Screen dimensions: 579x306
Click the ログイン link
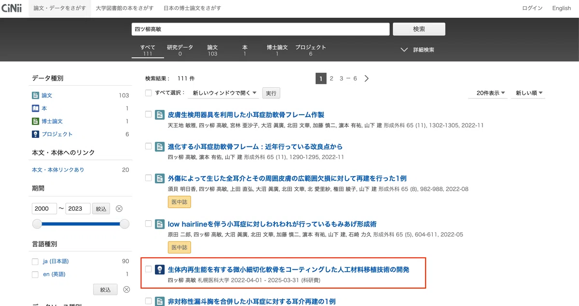532,8
